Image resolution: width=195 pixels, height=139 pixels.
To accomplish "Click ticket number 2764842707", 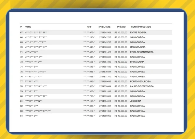I will 105,37.
